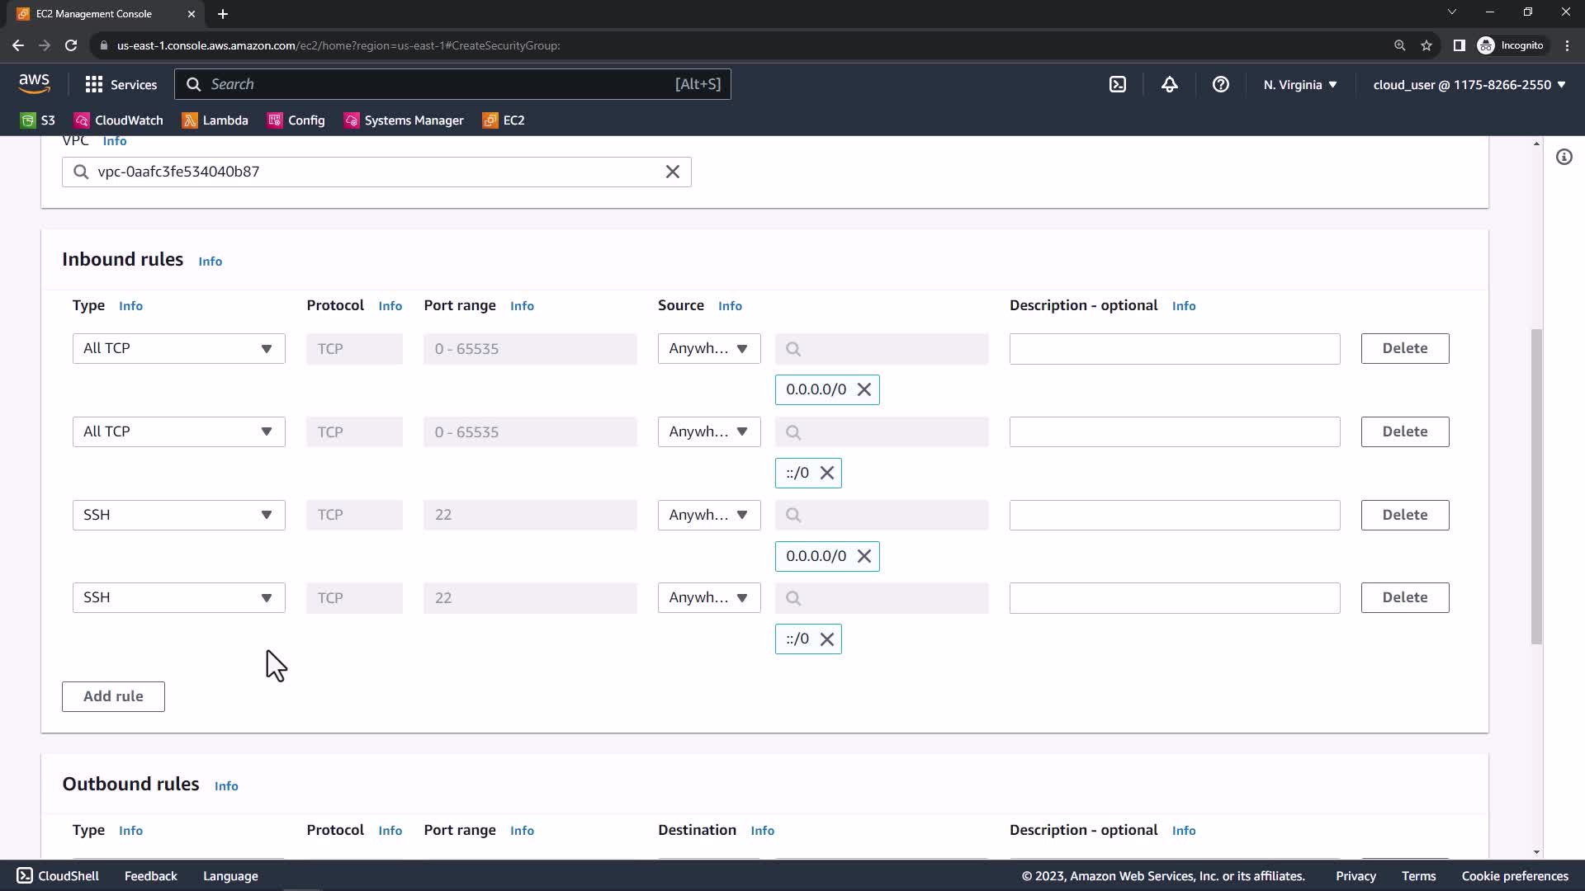This screenshot has width=1585, height=891.
Task: Open Source dropdown for first SSH rule
Action: 708,515
